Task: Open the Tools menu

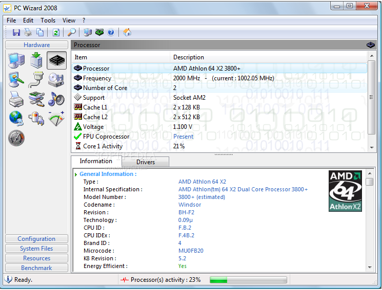Action: point(48,20)
